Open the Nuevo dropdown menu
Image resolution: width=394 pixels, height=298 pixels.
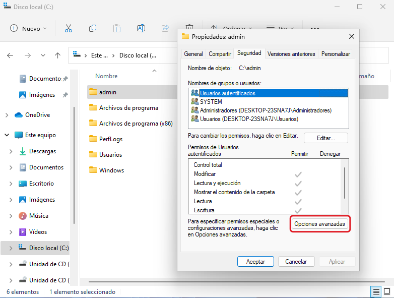(29, 29)
